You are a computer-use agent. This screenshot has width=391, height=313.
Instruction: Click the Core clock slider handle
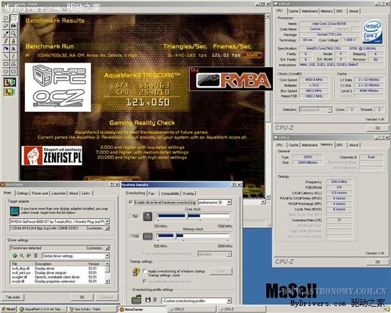click(188, 216)
